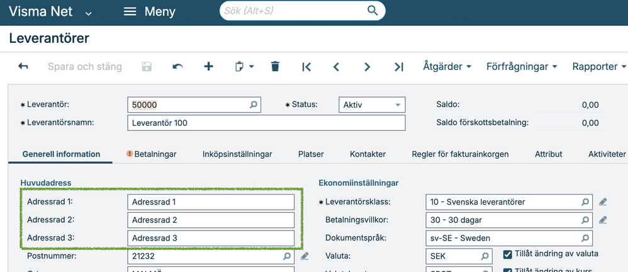Jump to the last record
The width and height of the screenshot is (628, 272).
point(398,67)
